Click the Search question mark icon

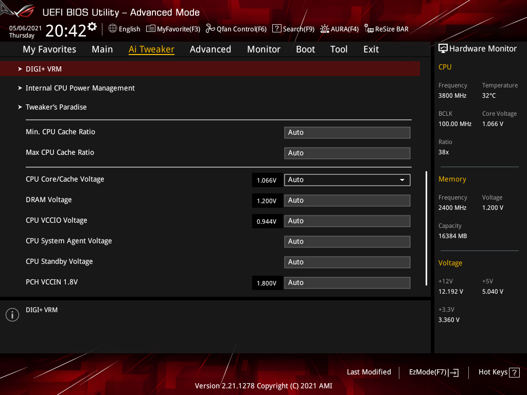click(276, 29)
